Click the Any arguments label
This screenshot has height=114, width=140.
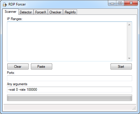pos(17,84)
